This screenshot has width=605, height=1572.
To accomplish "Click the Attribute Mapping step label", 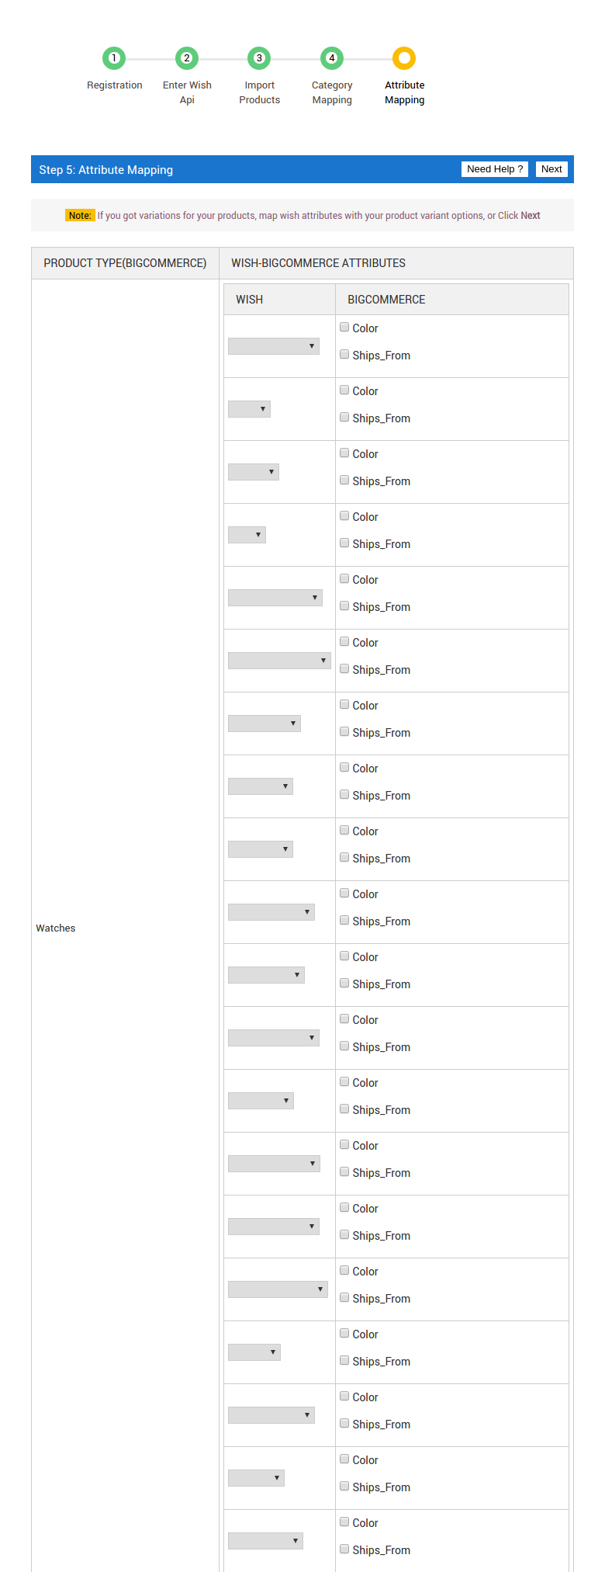I will 405,92.
